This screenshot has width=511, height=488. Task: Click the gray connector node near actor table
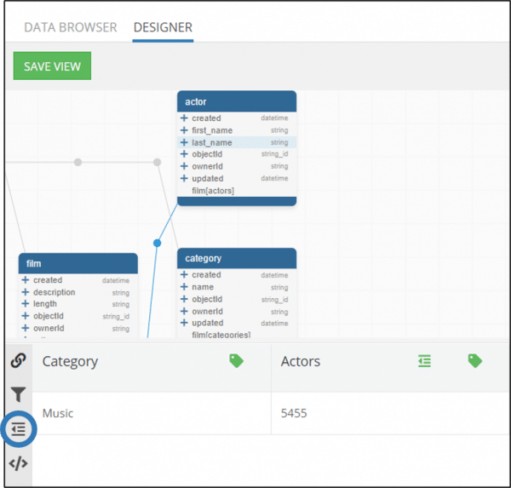[x=157, y=162]
